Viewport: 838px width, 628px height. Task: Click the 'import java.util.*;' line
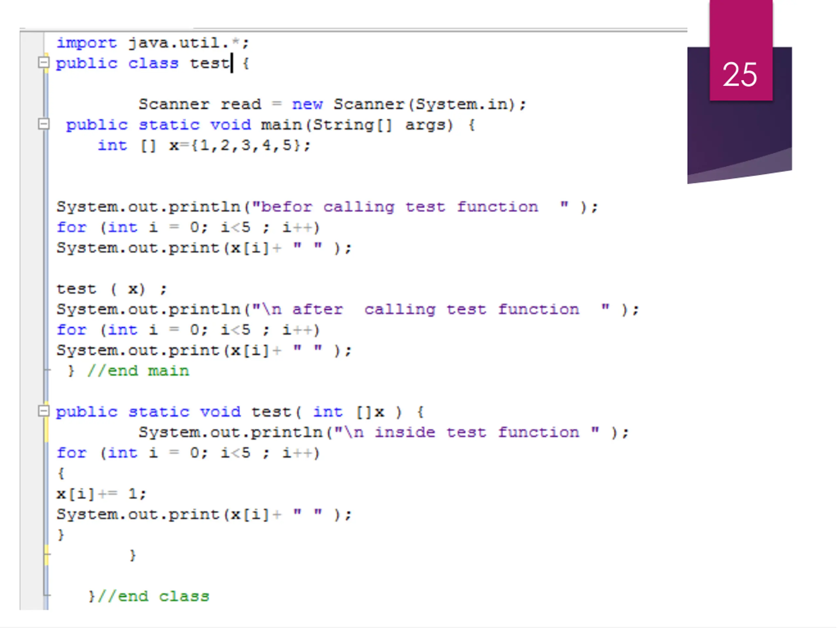point(153,43)
